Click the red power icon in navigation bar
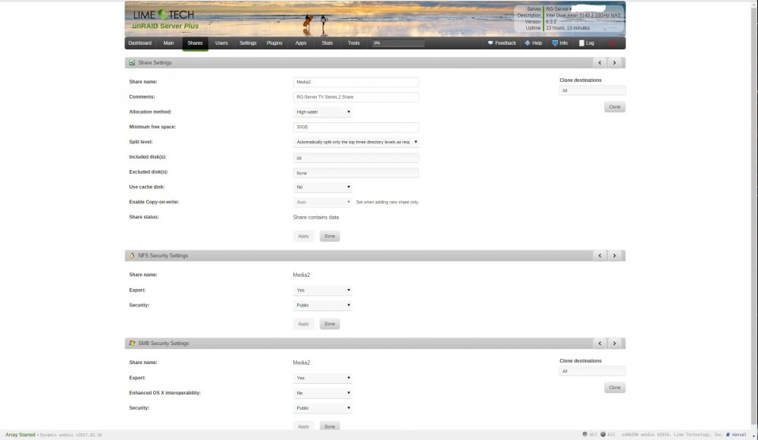Viewport: 758px width, 440px height. 612,43
